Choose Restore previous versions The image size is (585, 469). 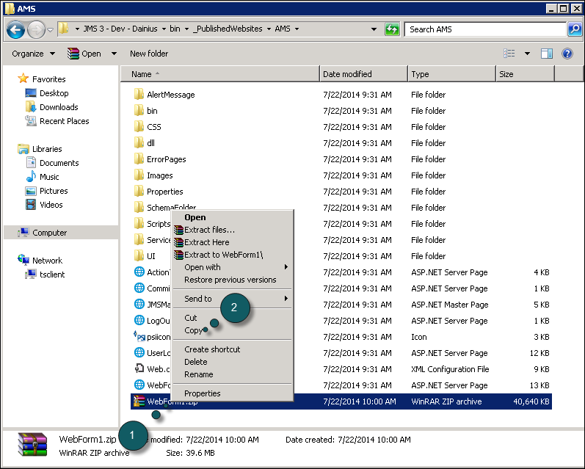pyautogui.click(x=230, y=280)
